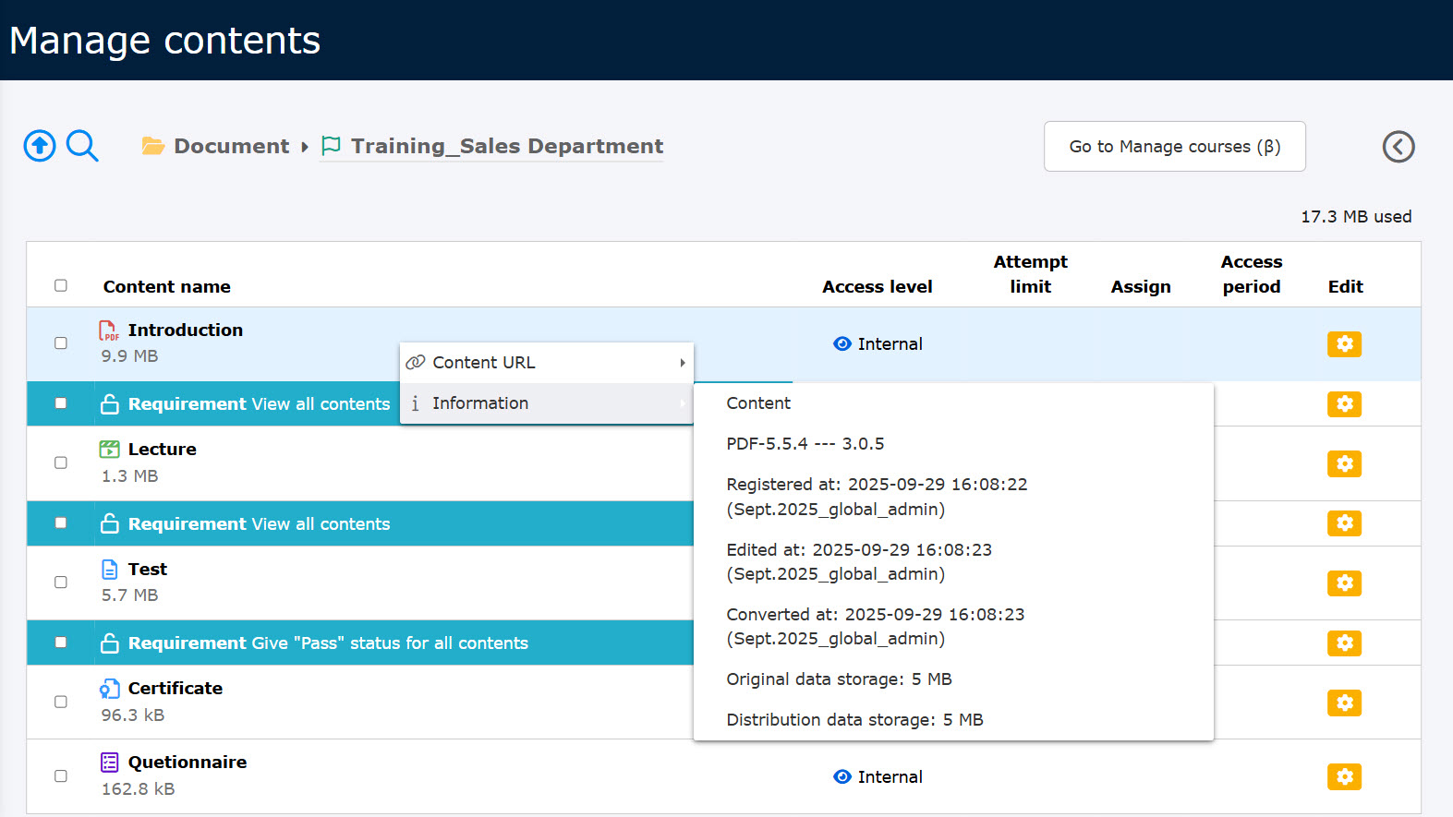The width and height of the screenshot is (1453, 817).
Task: Open edit gear for Lecture row
Action: pyautogui.click(x=1344, y=463)
